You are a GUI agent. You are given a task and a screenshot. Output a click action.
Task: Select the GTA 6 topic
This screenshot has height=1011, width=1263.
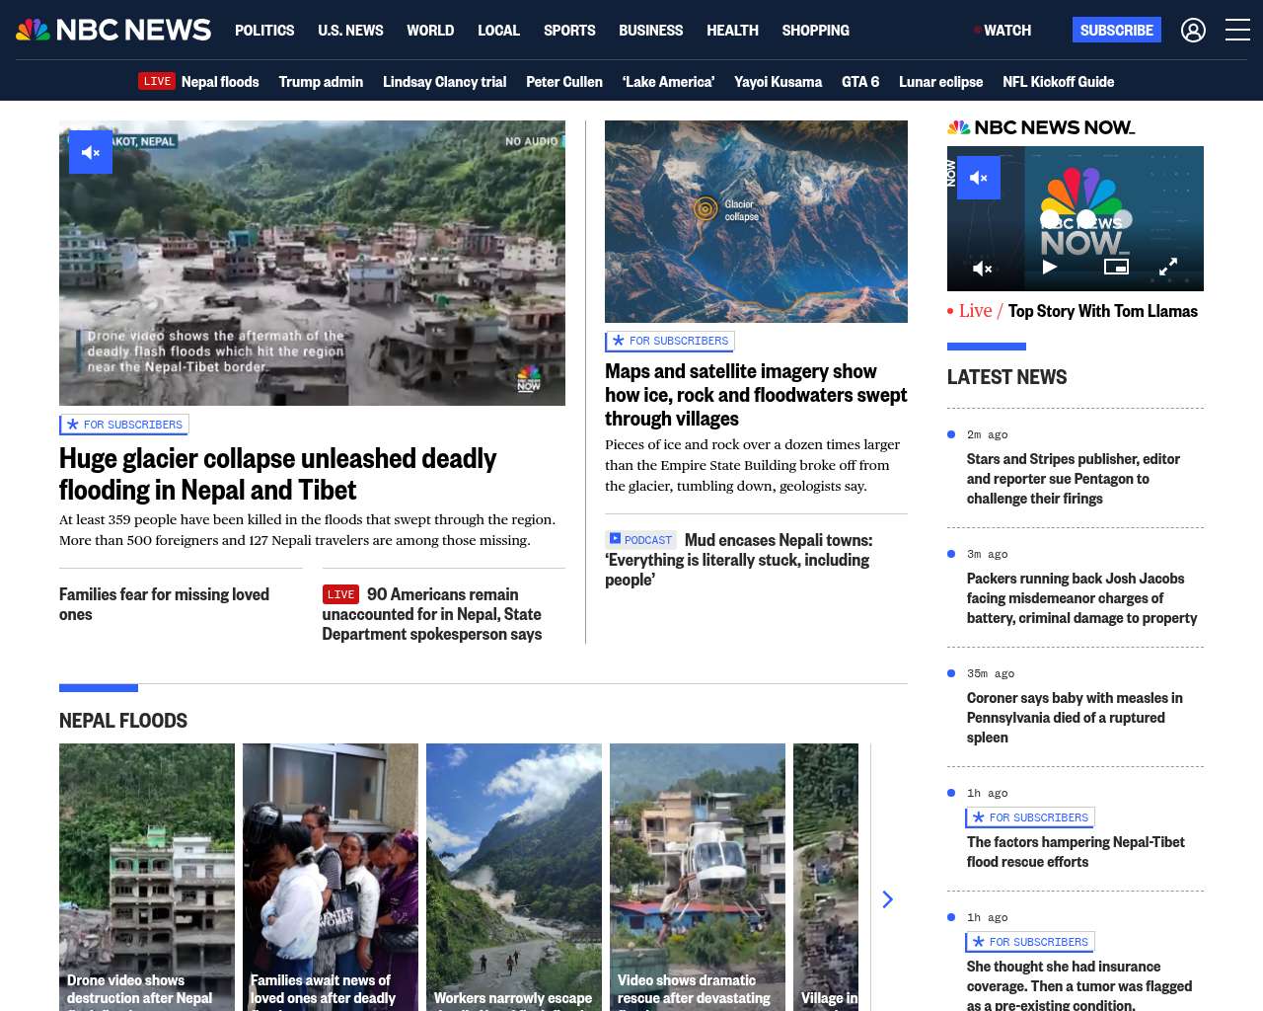(860, 82)
